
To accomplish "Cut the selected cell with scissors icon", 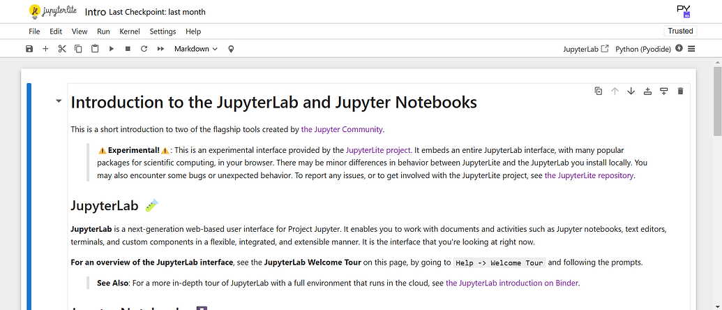I will (x=62, y=49).
